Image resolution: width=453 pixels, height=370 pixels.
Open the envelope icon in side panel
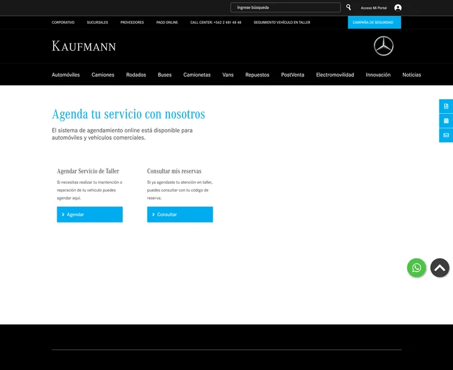pyautogui.click(x=446, y=135)
